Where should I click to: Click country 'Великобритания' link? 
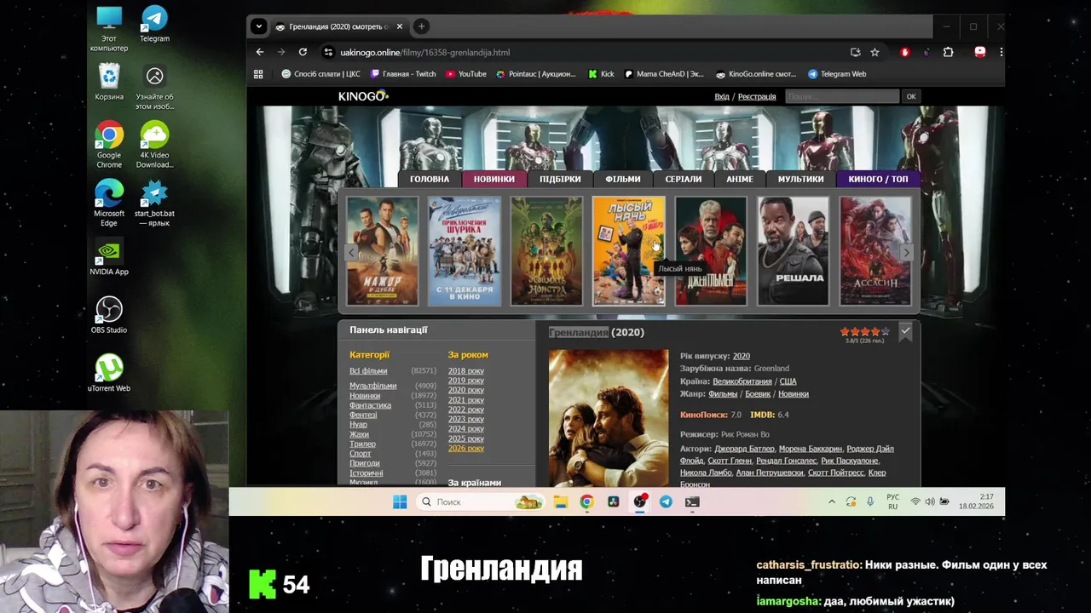(x=742, y=381)
